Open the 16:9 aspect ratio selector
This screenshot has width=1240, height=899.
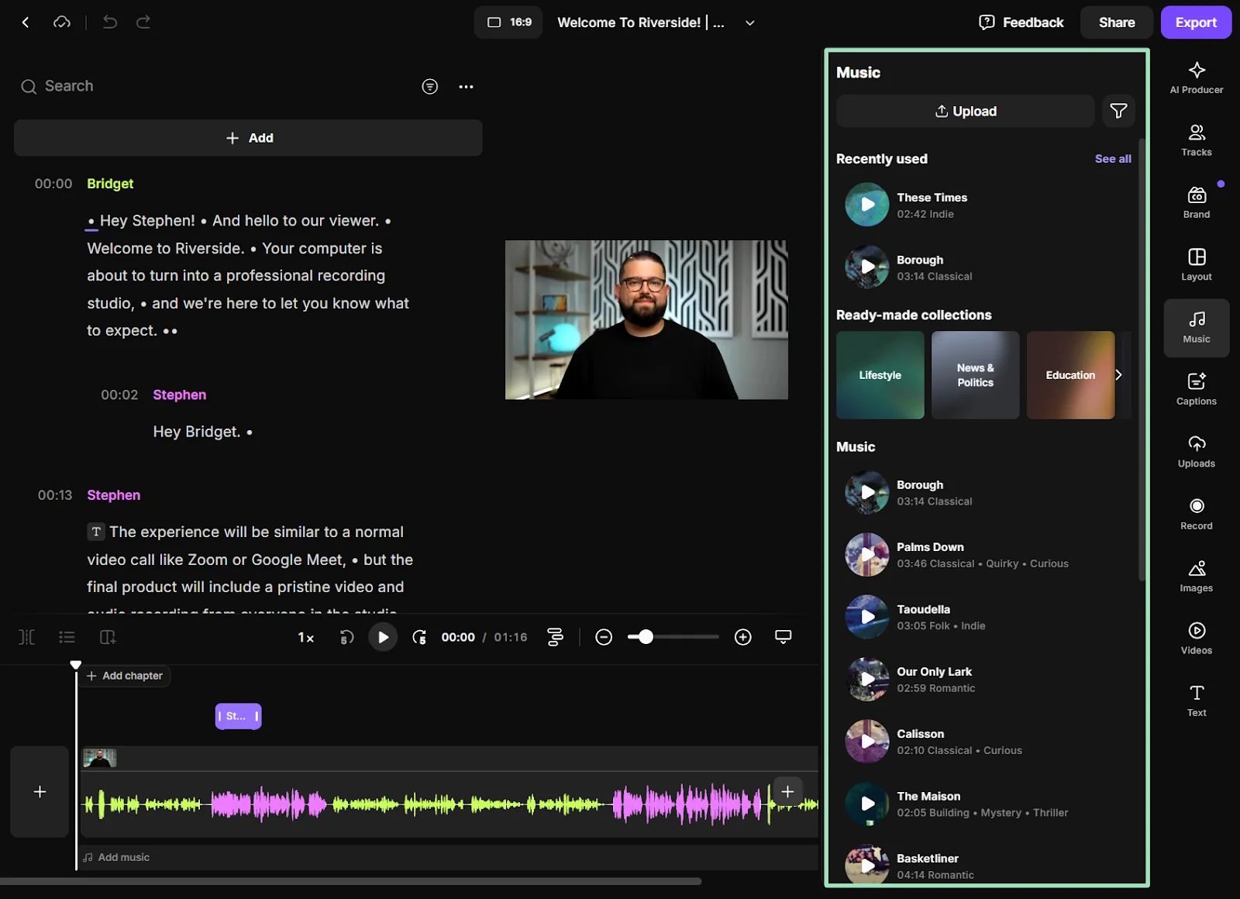tap(508, 22)
